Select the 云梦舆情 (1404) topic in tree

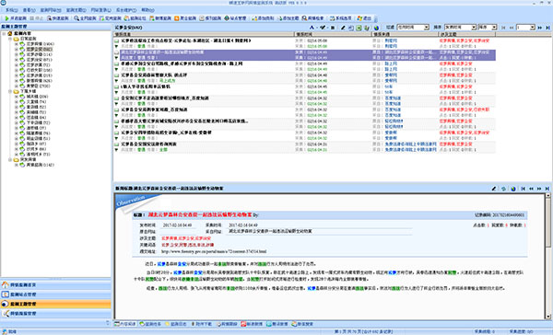point(40,44)
